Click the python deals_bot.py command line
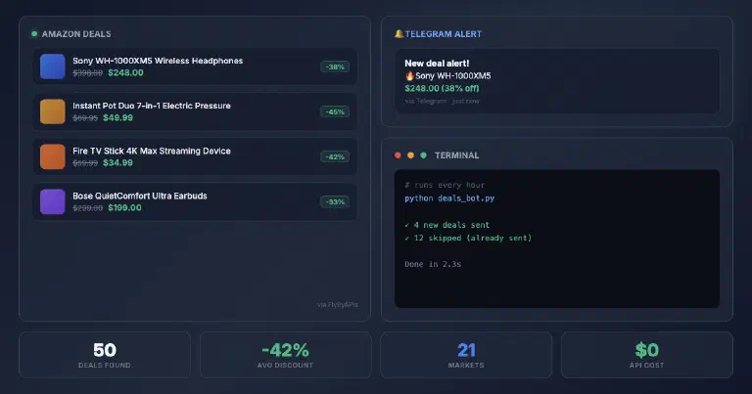The height and width of the screenshot is (394, 752). 449,198
